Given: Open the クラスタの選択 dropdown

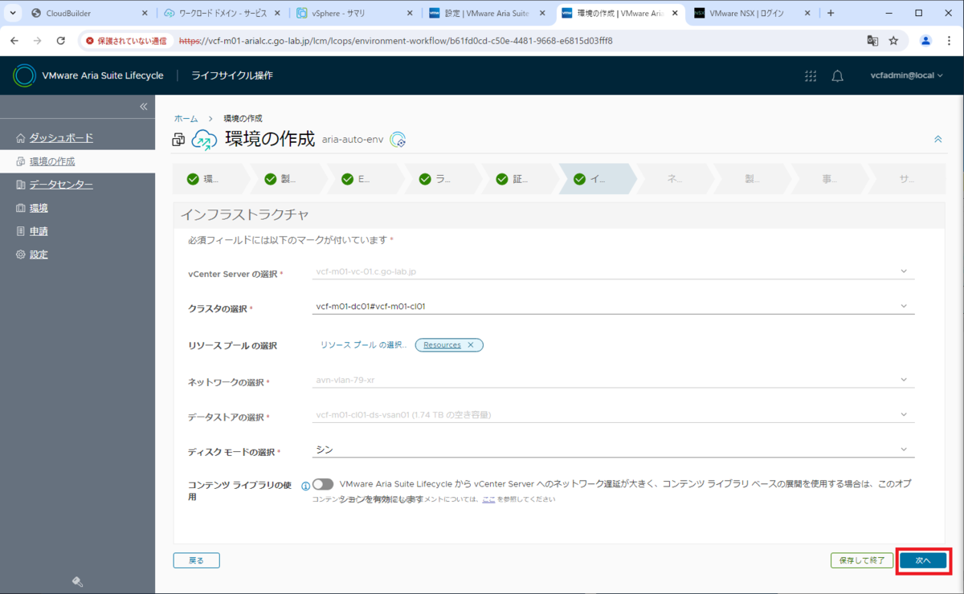Looking at the screenshot, I should pyautogui.click(x=614, y=306).
